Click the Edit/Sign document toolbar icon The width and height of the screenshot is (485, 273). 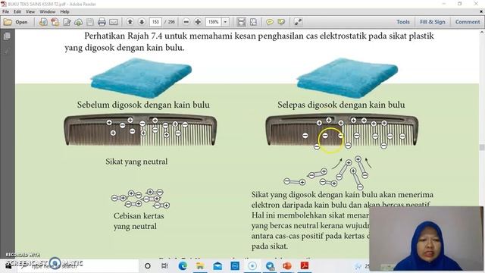(67, 22)
